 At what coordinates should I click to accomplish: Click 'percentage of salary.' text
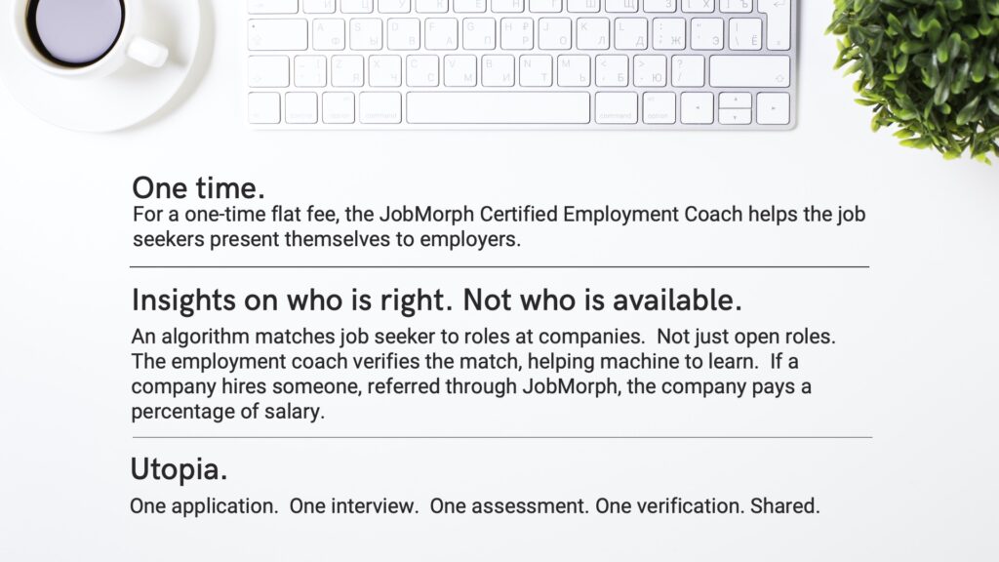click(228, 412)
